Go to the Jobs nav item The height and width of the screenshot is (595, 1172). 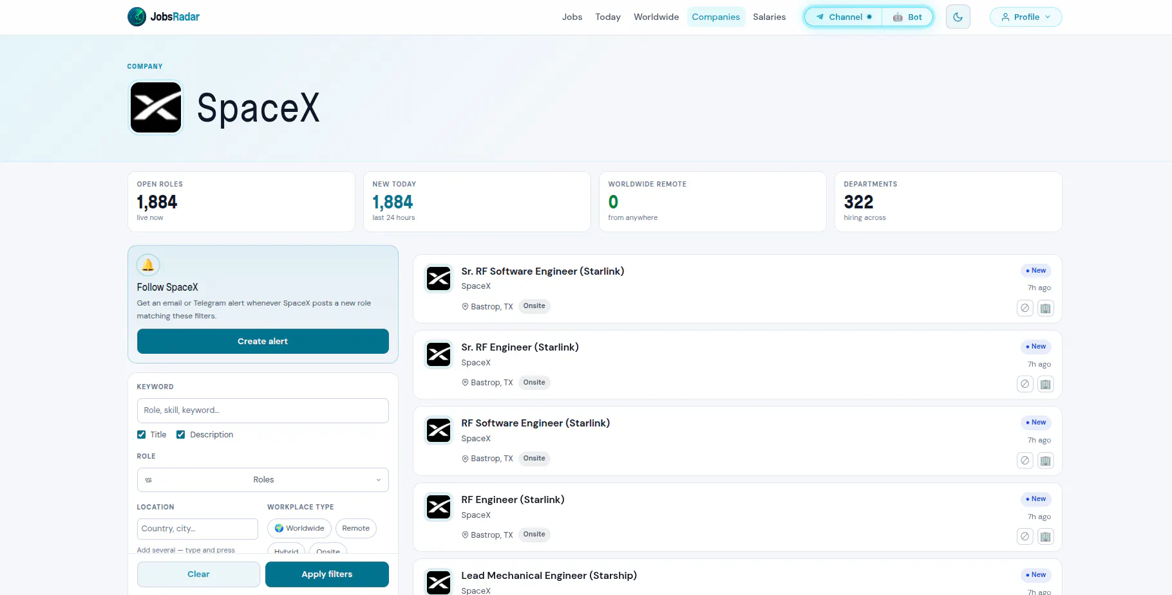click(572, 17)
